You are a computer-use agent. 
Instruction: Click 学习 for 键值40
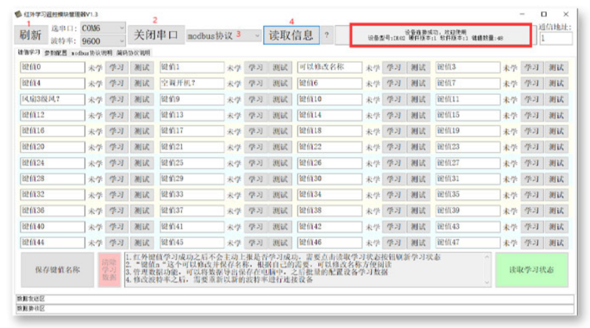pyautogui.click(x=116, y=227)
